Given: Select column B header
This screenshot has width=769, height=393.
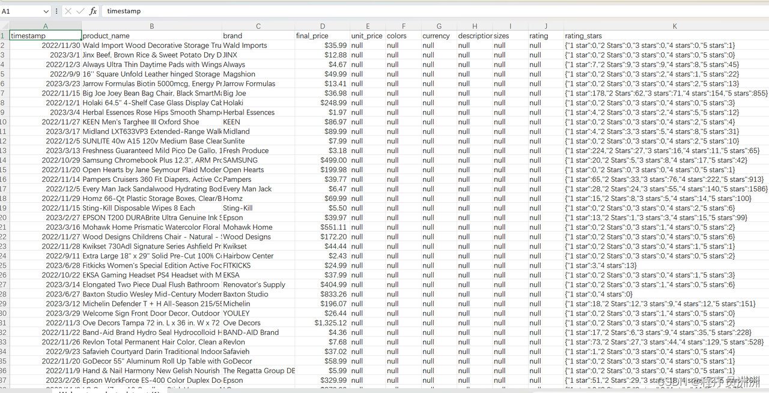Looking at the screenshot, I should tap(152, 26).
